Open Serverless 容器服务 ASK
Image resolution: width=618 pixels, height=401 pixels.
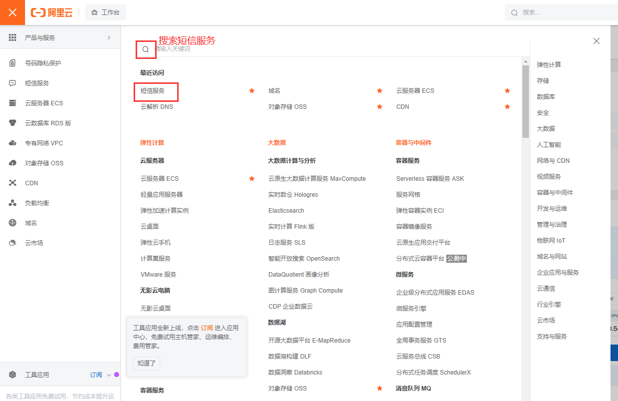430,179
